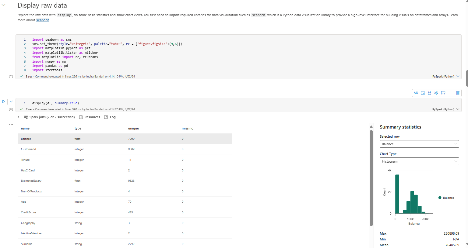
Task: Follow the seaborn hyperlink
Action: pos(43,20)
